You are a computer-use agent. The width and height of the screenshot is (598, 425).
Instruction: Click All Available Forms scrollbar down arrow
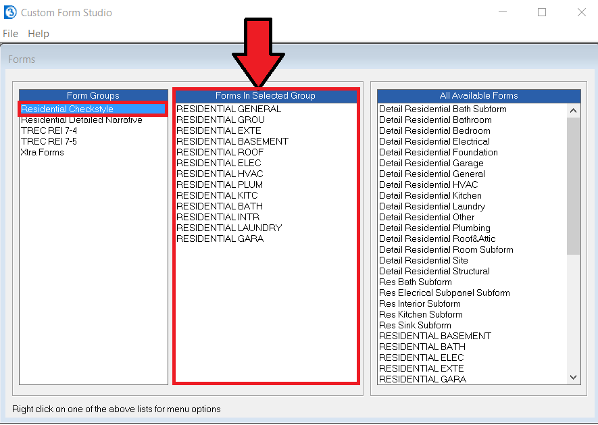pos(573,377)
